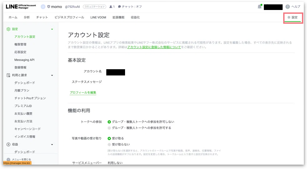Open お支払い方法 in the sidebar

tap(23, 121)
